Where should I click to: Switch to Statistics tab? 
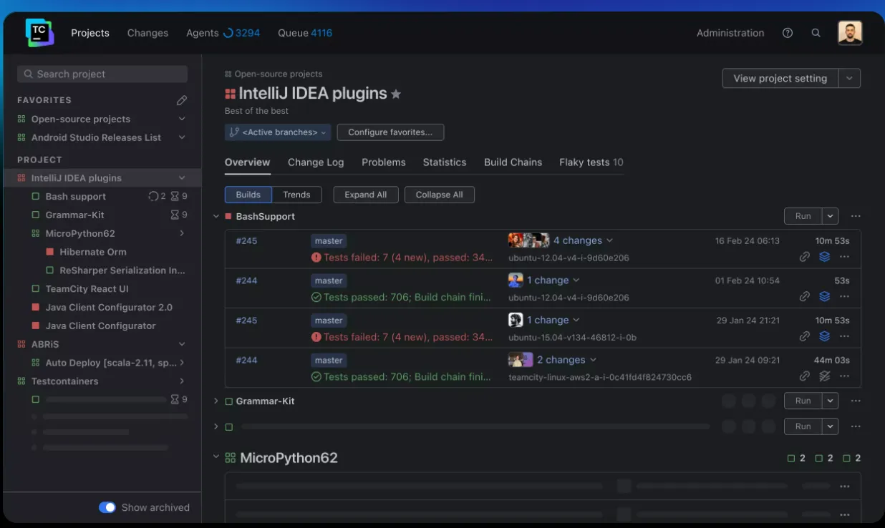click(x=445, y=162)
